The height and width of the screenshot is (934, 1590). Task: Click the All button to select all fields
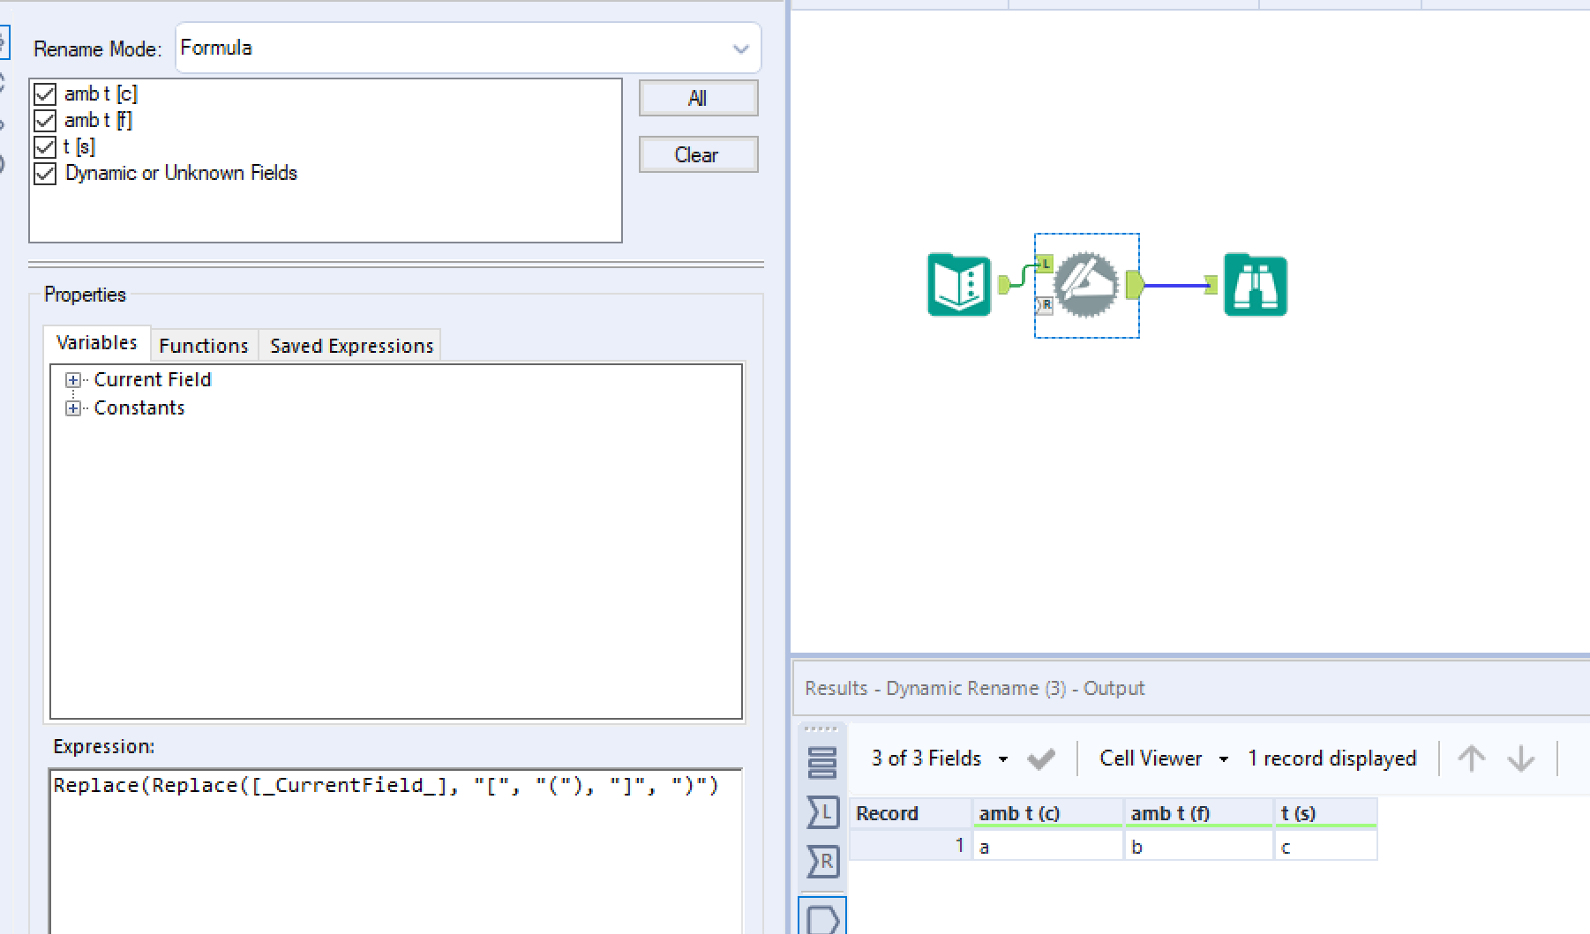click(x=697, y=98)
